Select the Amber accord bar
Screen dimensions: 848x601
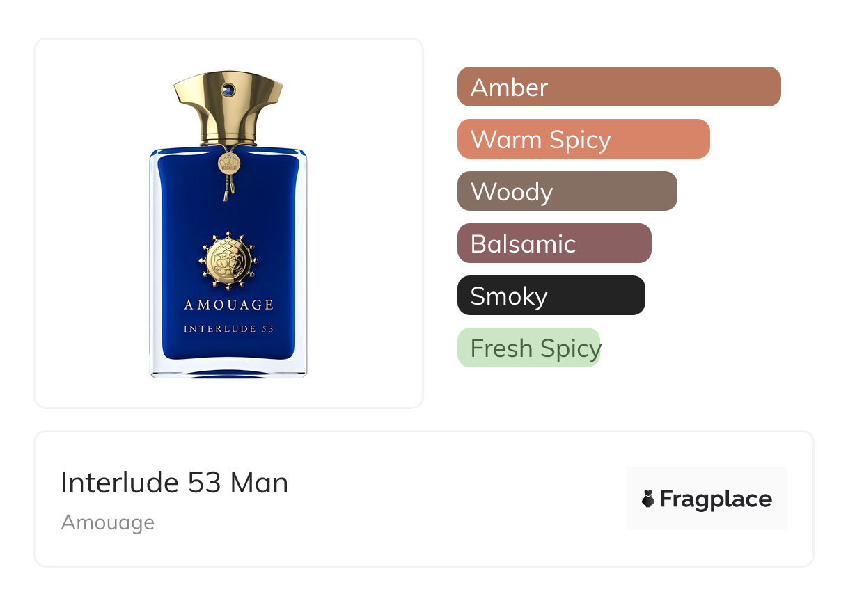coord(619,87)
